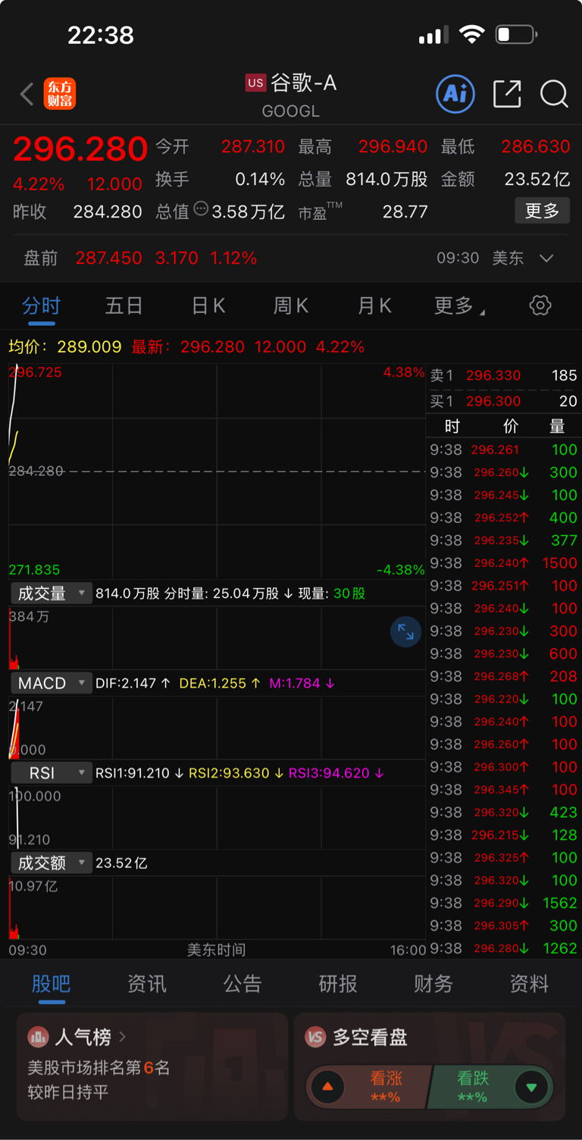Tap the back arrow icon
The width and height of the screenshot is (582, 1140).
[27, 95]
